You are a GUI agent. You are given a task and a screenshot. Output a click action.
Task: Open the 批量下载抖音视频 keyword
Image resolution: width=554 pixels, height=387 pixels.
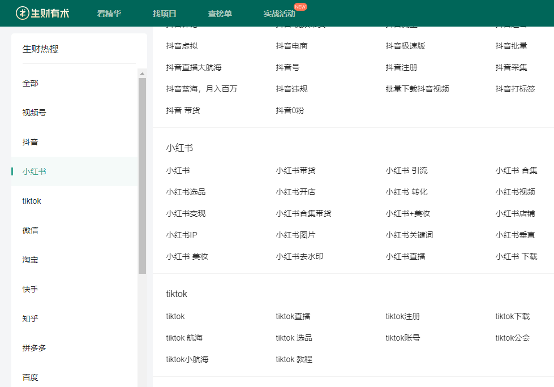point(418,89)
